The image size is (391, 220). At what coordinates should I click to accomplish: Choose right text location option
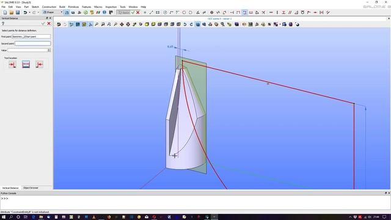[x=39, y=65]
